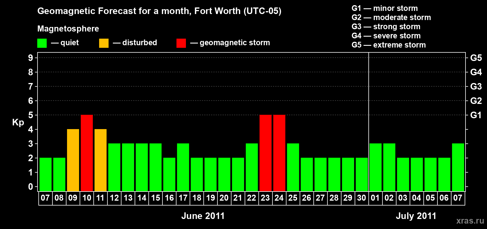Click the green bar for June 07

click(46, 175)
